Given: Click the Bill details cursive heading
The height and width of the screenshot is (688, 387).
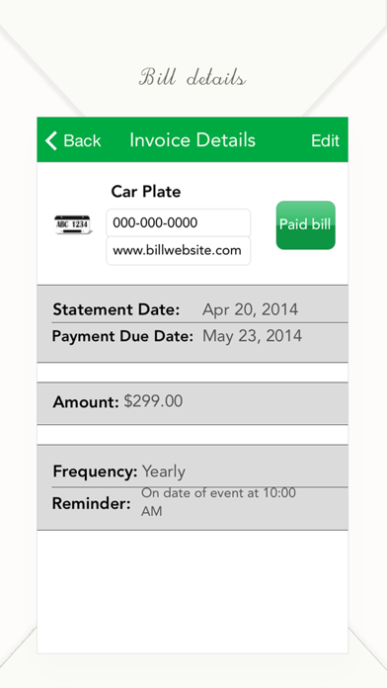Looking at the screenshot, I should tap(193, 77).
